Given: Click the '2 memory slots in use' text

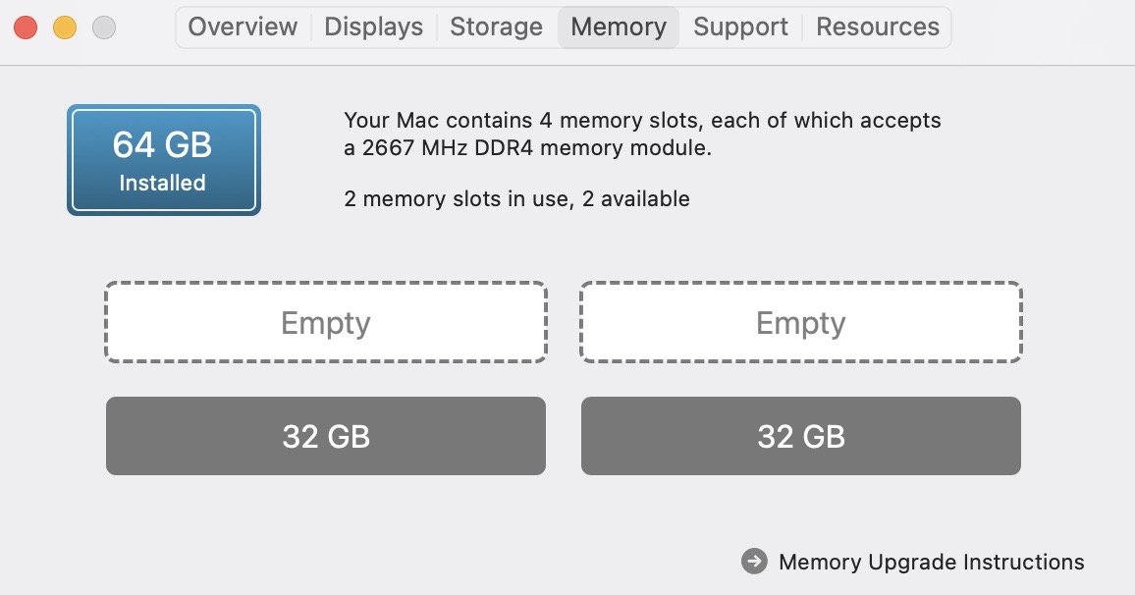Looking at the screenshot, I should click(516, 199).
